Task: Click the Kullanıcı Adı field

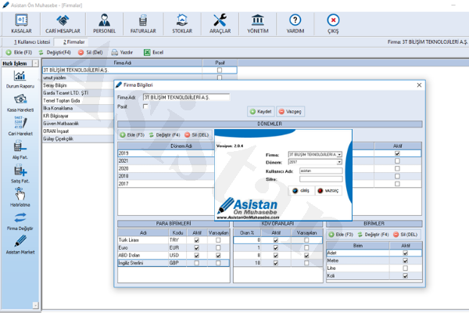Action: 321,171
